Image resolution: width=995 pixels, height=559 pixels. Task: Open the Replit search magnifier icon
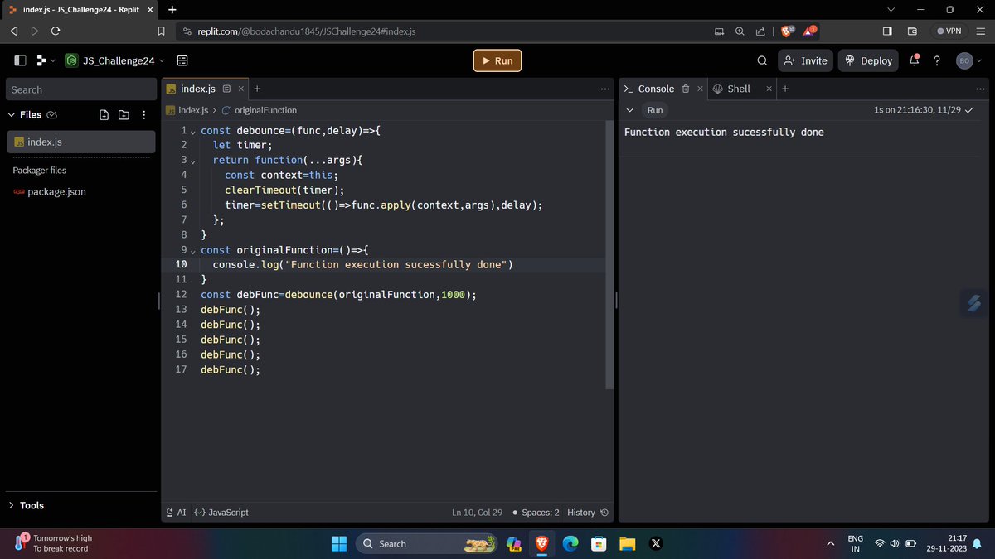point(762,60)
